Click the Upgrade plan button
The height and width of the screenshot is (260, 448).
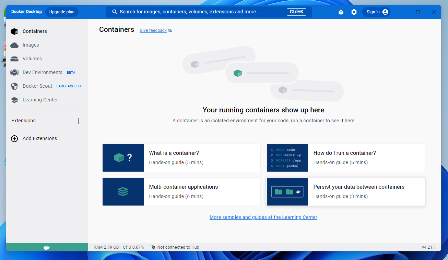[x=62, y=12]
